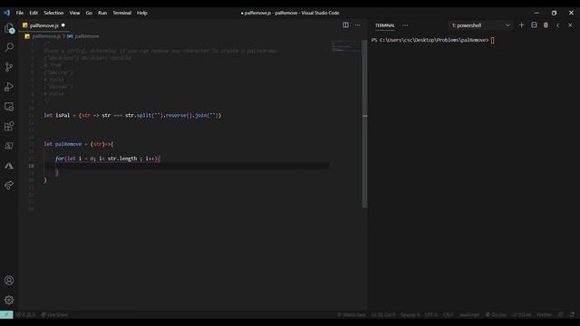The width and height of the screenshot is (580, 326).
Task: Open editor More Actions ellipsis
Action: pyautogui.click(x=358, y=25)
